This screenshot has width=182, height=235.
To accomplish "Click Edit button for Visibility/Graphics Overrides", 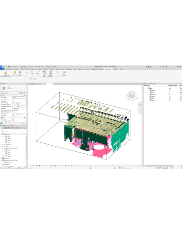I will coord(18,105).
